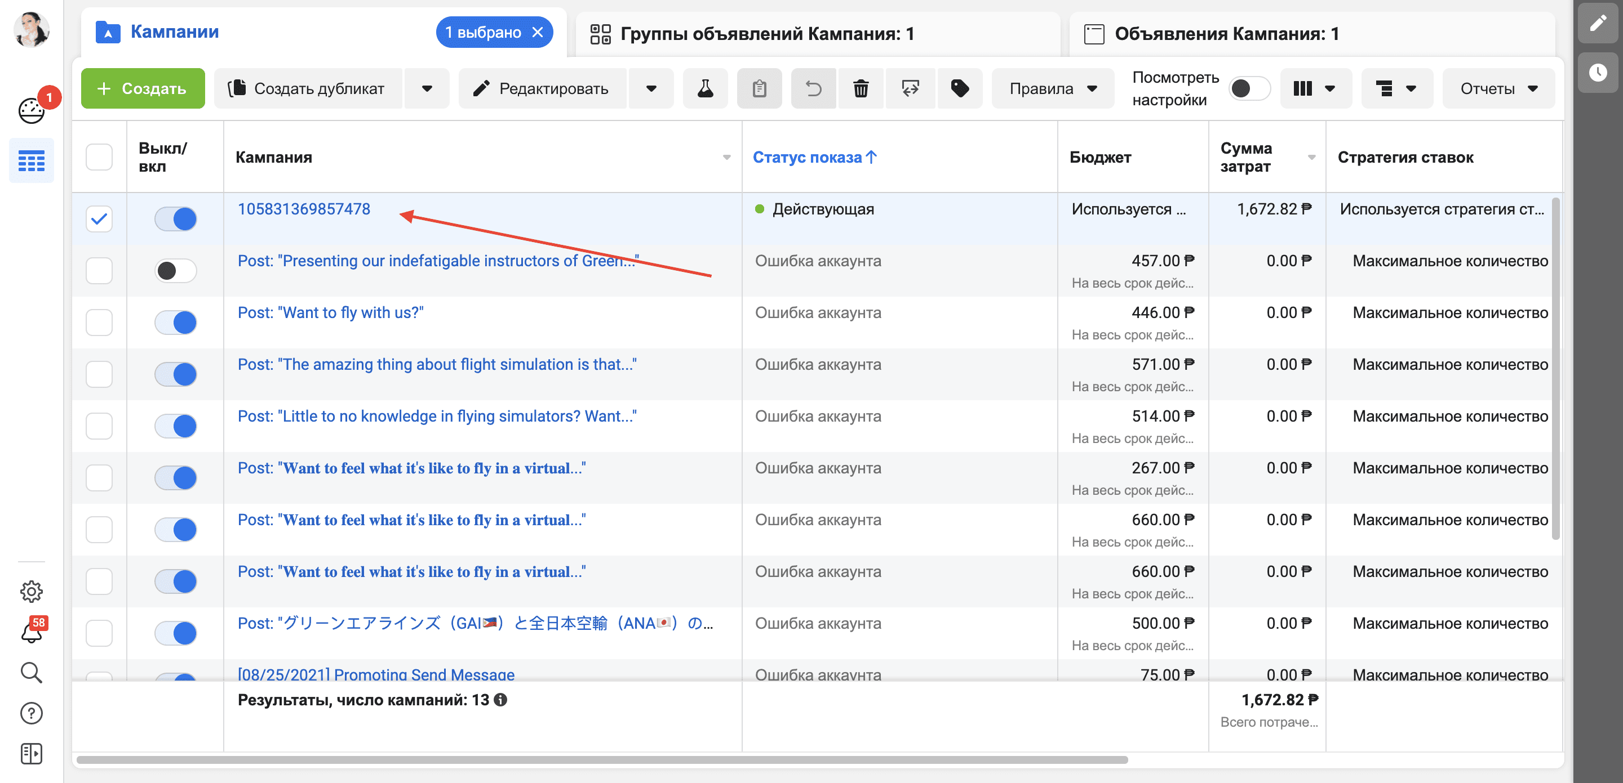The height and width of the screenshot is (783, 1623).
Task: Check the 'Want to fly with us?' row checkbox
Action: 99,323
